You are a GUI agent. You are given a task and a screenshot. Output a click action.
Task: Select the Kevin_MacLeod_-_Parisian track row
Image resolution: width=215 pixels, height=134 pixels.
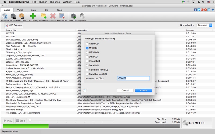[x=107, y=78]
